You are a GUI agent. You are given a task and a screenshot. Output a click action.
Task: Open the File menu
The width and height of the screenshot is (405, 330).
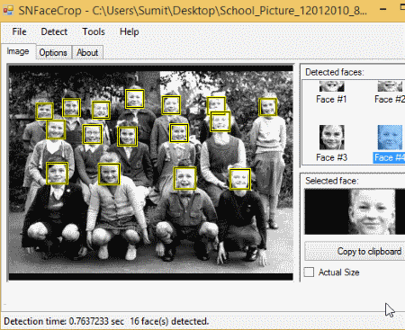[x=19, y=31]
